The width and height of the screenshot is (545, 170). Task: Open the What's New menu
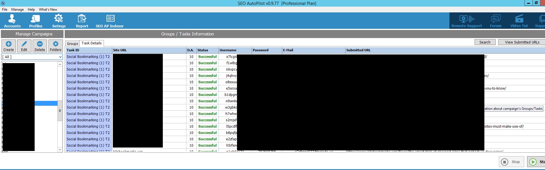(48, 10)
